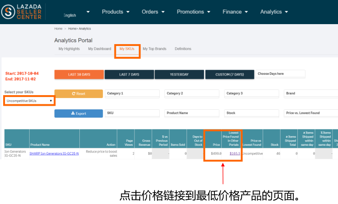Go to Home breadcrumb link
This screenshot has width=338, height=204.
point(58,29)
